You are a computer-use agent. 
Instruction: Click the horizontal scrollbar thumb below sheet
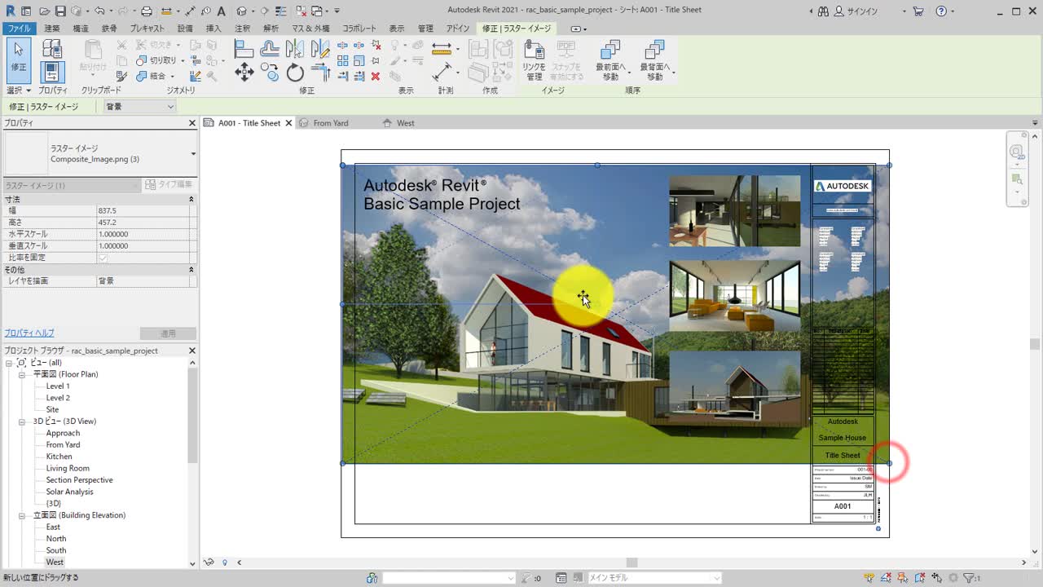(631, 563)
